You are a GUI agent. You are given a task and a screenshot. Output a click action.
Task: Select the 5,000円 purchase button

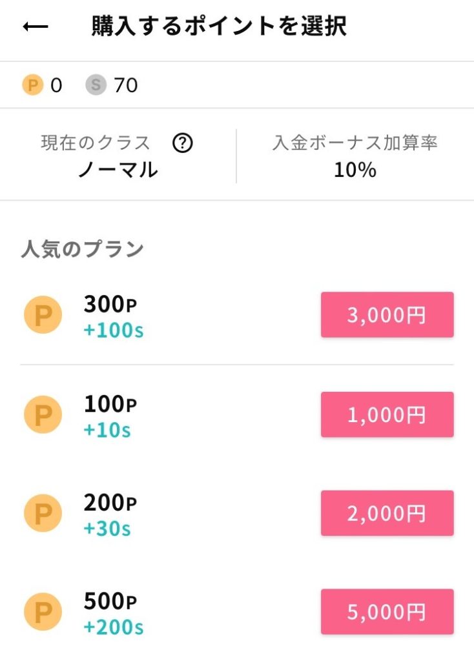point(387,612)
